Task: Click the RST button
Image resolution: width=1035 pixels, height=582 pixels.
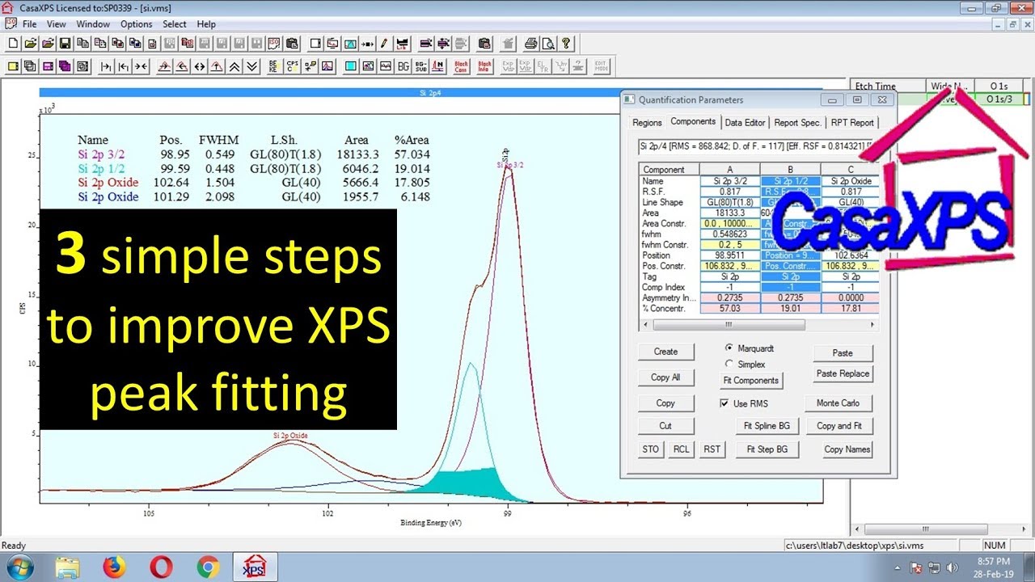Action: click(x=712, y=449)
